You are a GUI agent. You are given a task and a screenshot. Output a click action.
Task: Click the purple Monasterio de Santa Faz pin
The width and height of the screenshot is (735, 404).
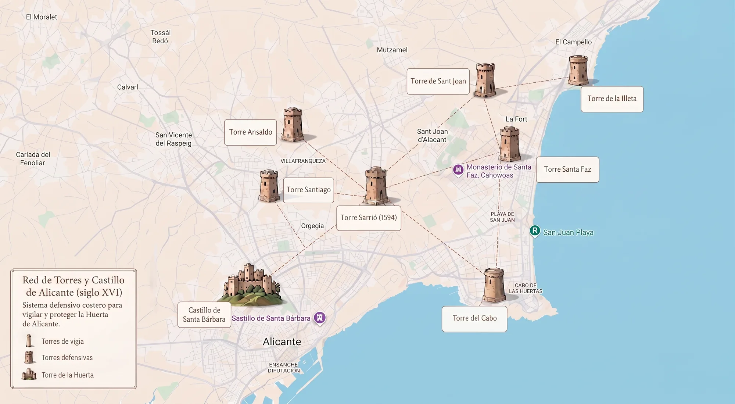tap(458, 170)
